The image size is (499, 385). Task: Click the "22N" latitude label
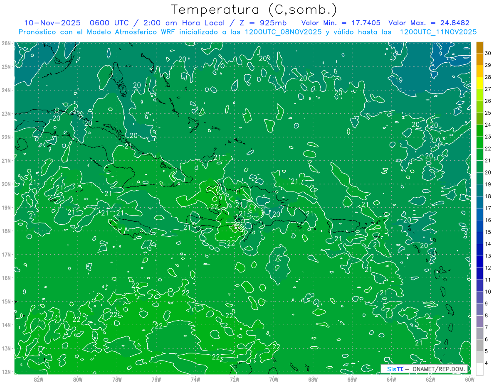6,137
